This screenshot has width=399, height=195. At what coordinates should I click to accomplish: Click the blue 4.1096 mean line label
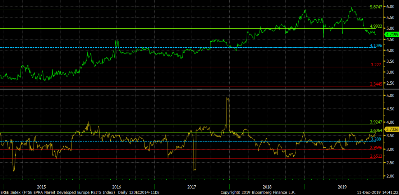(376, 46)
